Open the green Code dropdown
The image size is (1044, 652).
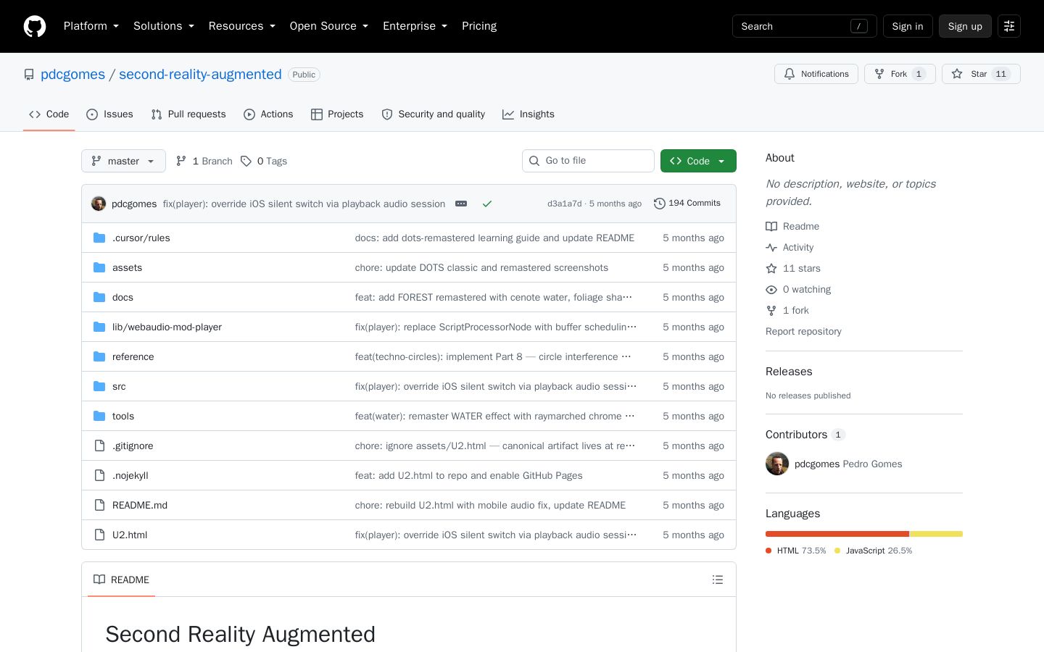tap(698, 161)
